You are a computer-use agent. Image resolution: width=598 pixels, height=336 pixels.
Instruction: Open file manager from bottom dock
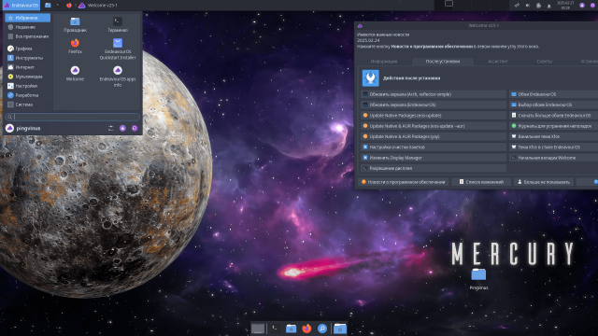[291, 329]
